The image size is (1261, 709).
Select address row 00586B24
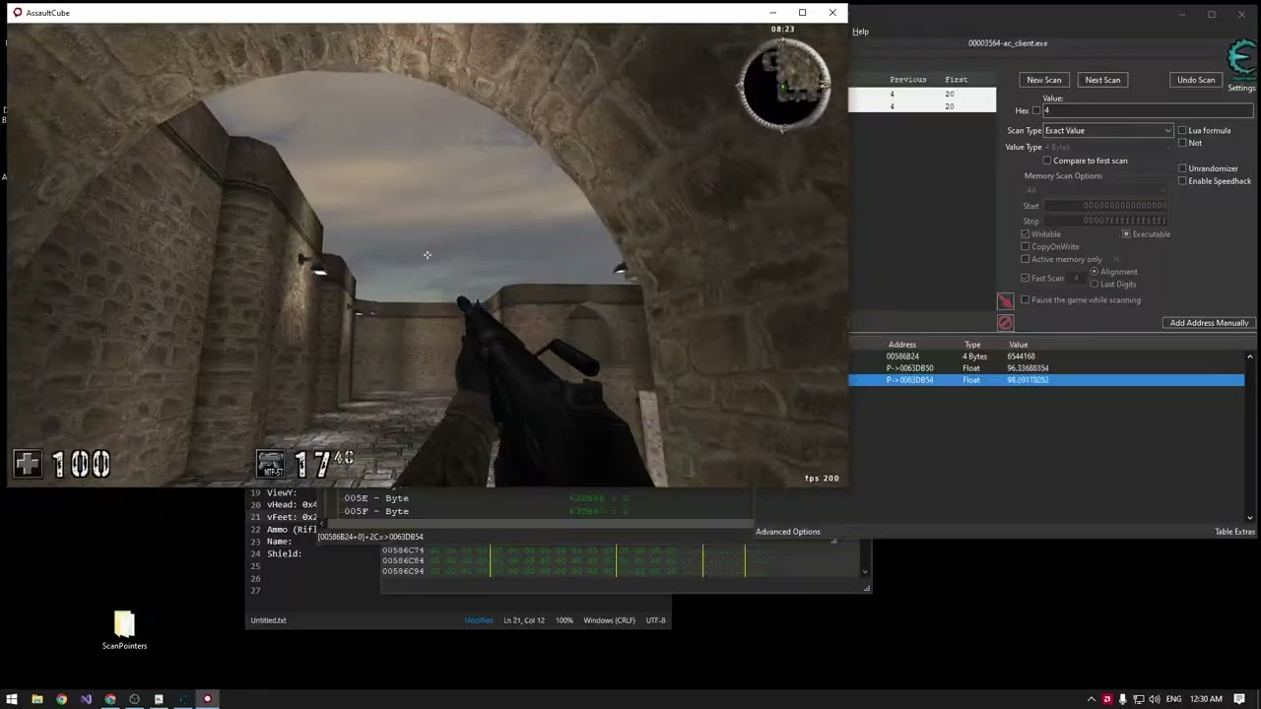(x=1047, y=356)
